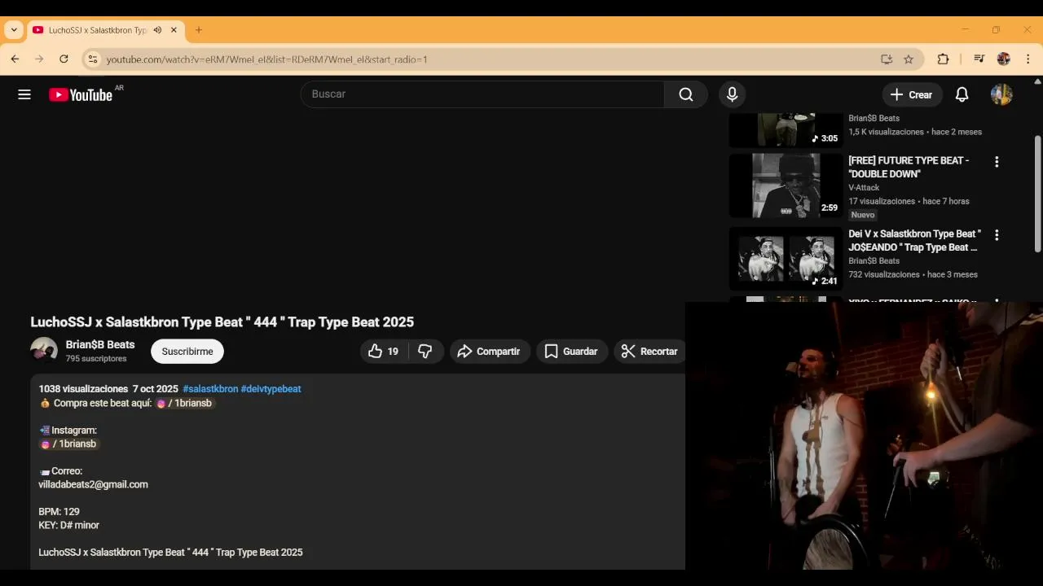Image resolution: width=1043 pixels, height=586 pixels.
Task: Close the LuchoSSJ YouTube tab
Action: click(174, 30)
